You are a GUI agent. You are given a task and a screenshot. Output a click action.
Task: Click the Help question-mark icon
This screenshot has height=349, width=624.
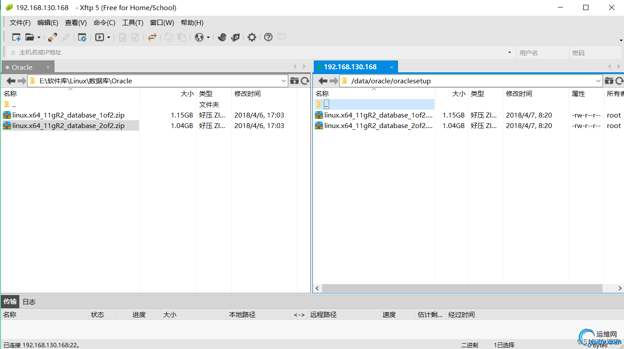tap(269, 37)
